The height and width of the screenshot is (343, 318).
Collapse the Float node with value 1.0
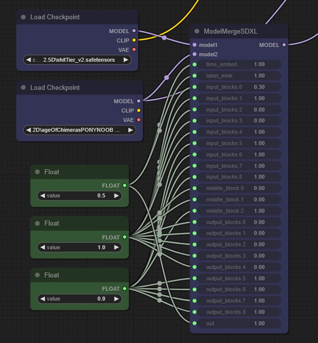[x=38, y=224]
